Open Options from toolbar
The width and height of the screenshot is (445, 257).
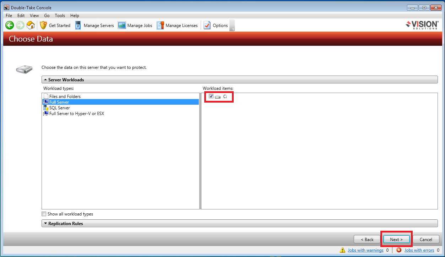(216, 25)
